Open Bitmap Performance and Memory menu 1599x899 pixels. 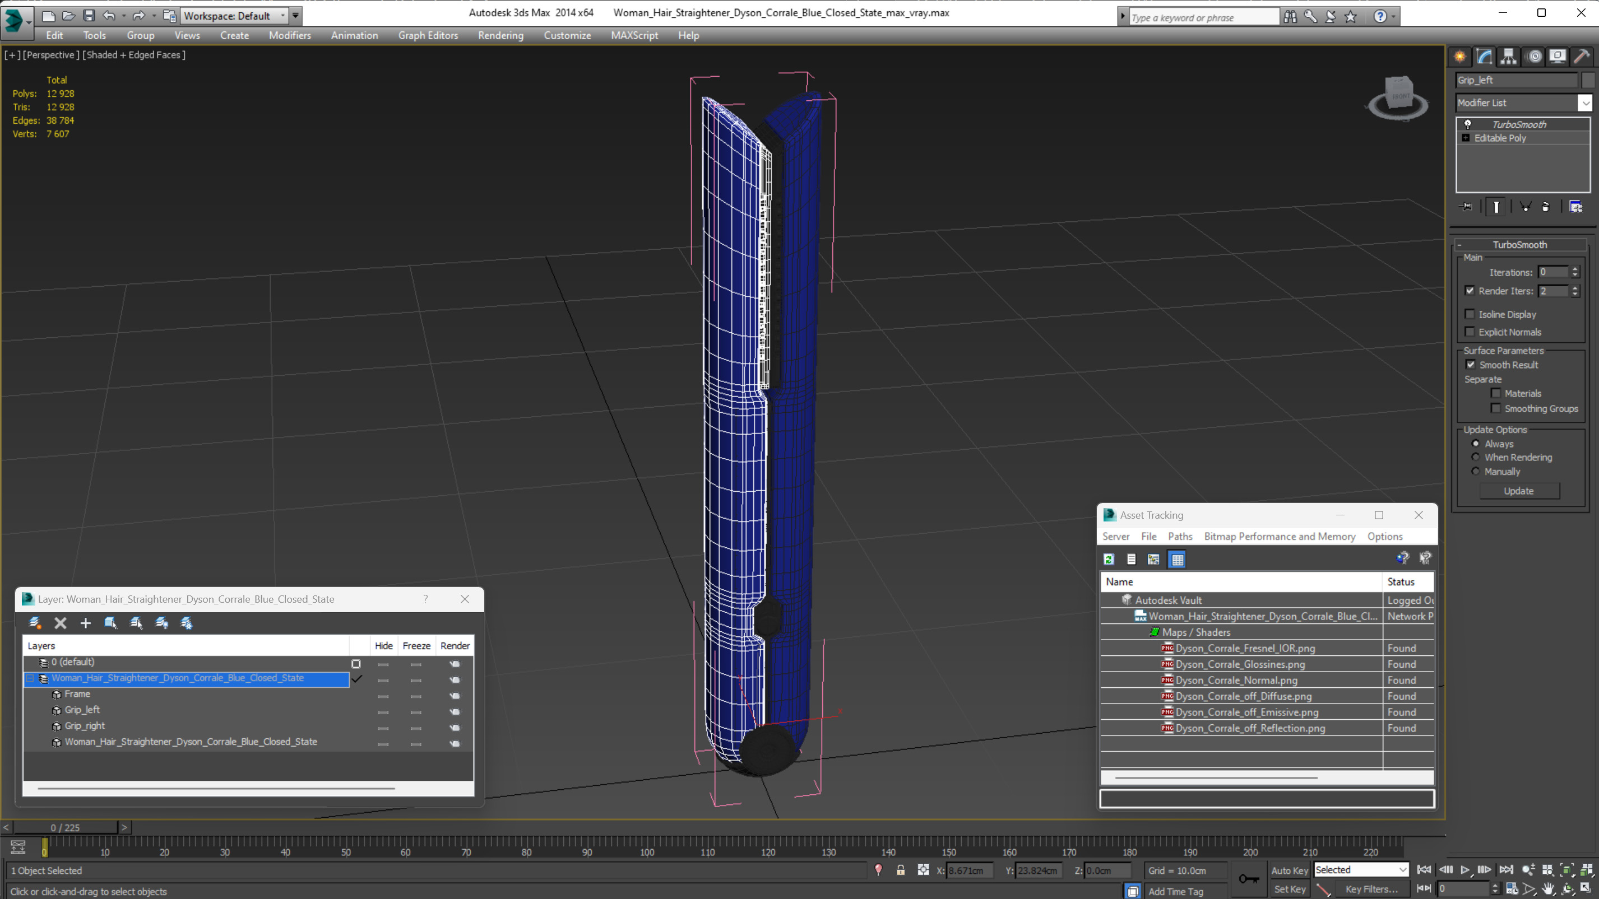pos(1280,536)
